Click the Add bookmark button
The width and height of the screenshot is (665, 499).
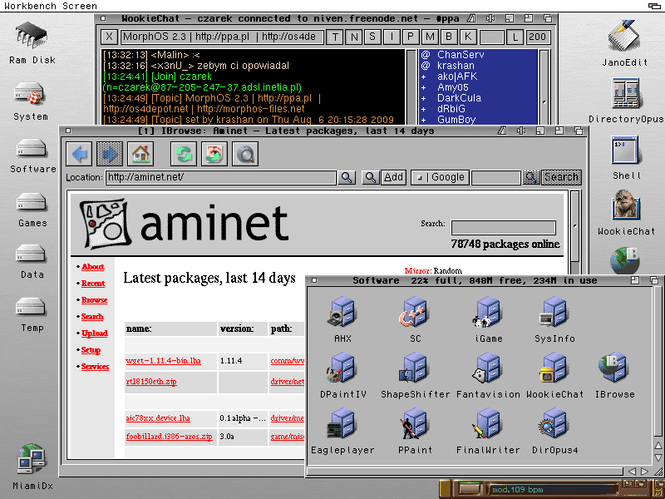(393, 177)
